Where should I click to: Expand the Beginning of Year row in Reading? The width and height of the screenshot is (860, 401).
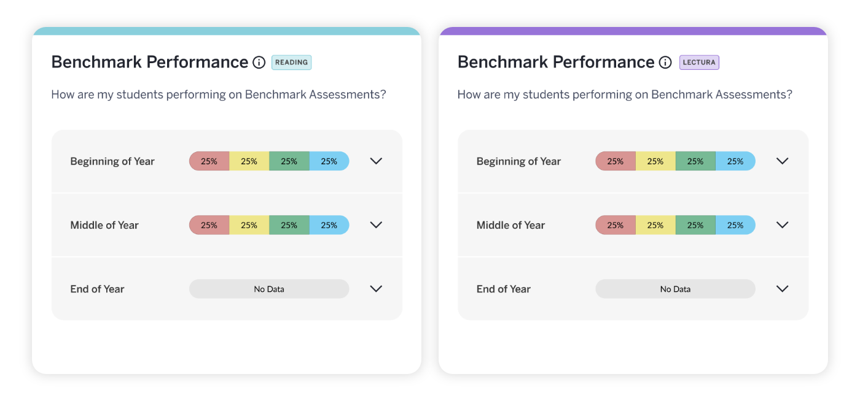point(376,161)
